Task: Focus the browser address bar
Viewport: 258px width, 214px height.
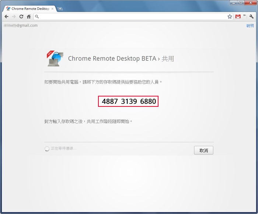Action: pyautogui.click(x=133, y=17)
